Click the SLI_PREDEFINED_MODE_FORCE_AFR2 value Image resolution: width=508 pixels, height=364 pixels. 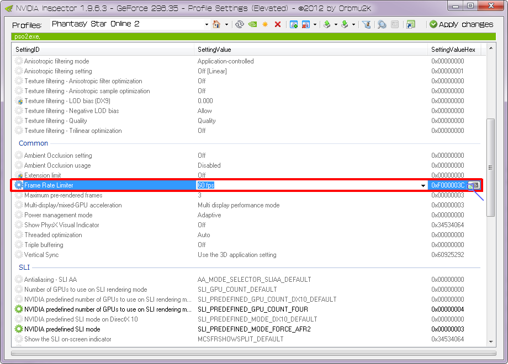click(x=255, y=329)
